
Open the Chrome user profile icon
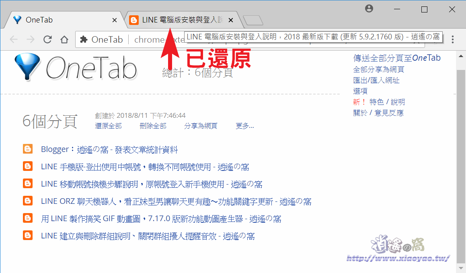(369, 8)
